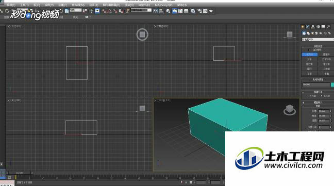The image size is (334, 186).
Task: Select the Shapes category icon in Create panel
Action: (x=308, y=33)
